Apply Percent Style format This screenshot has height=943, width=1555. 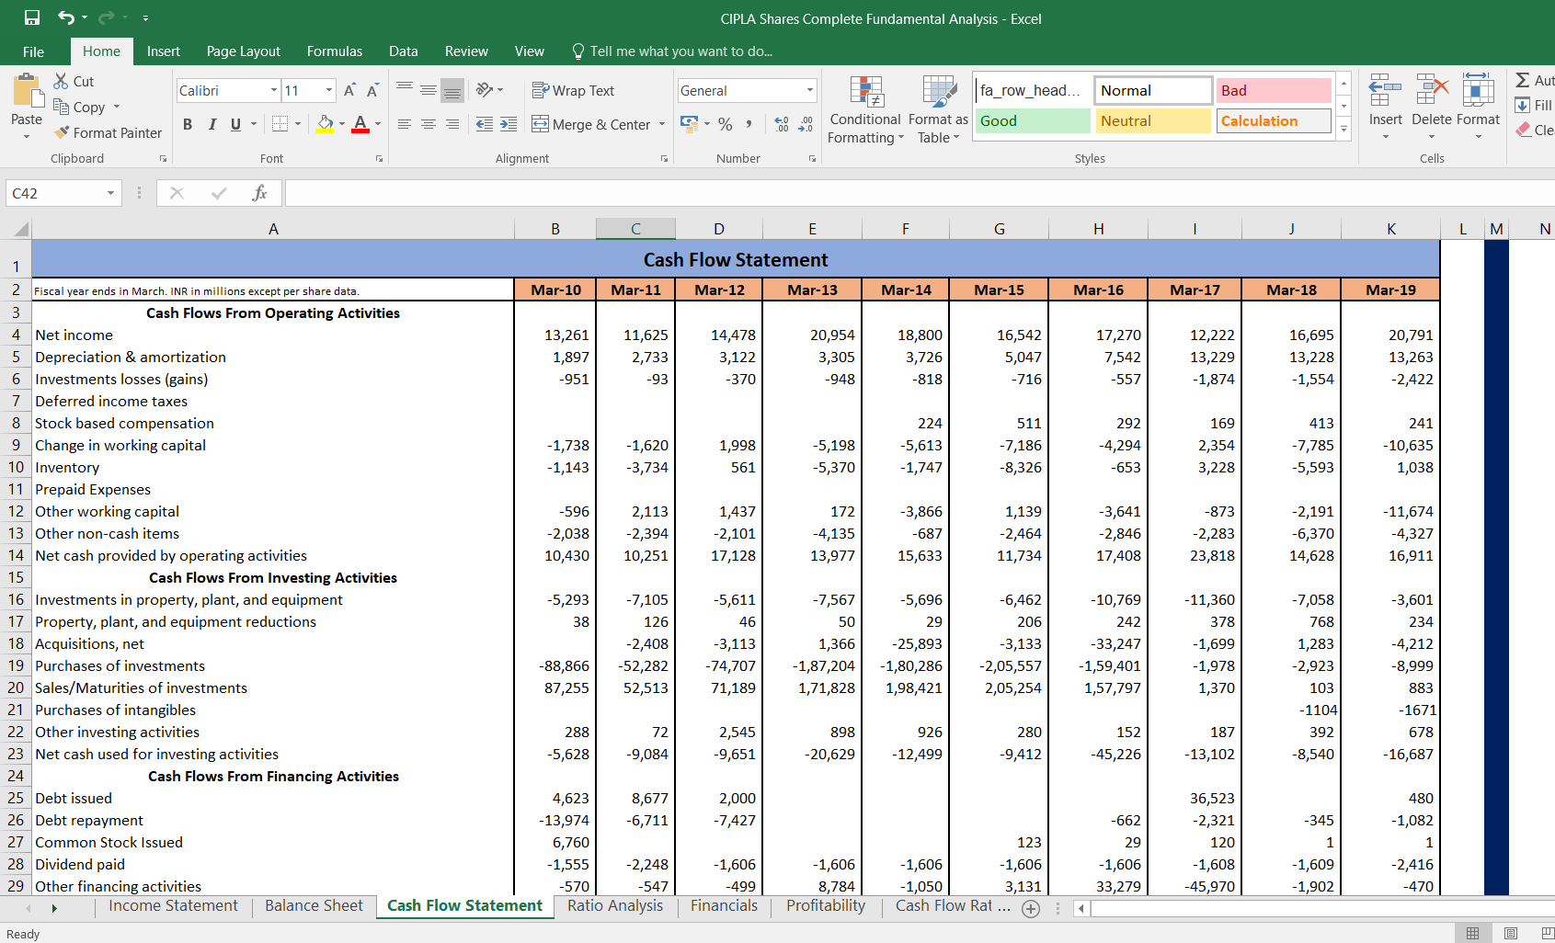pos(726,124)
